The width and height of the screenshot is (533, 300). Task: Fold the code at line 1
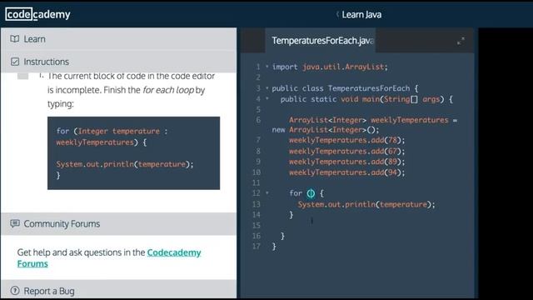(267, 67)
